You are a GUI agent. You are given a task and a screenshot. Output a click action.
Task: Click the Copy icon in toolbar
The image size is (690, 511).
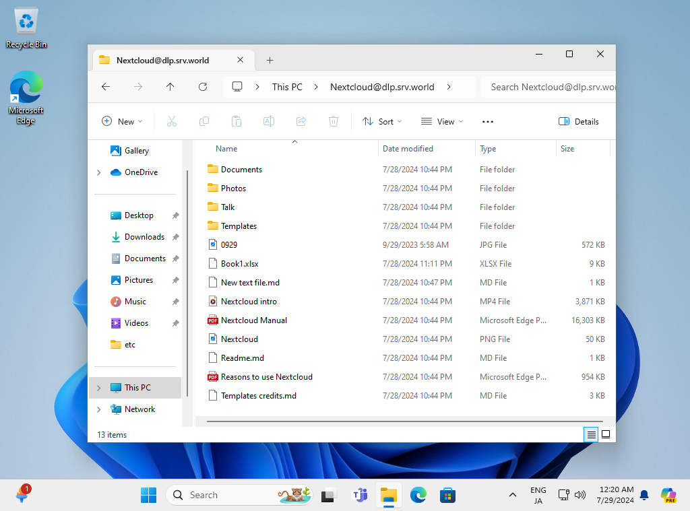204,121
